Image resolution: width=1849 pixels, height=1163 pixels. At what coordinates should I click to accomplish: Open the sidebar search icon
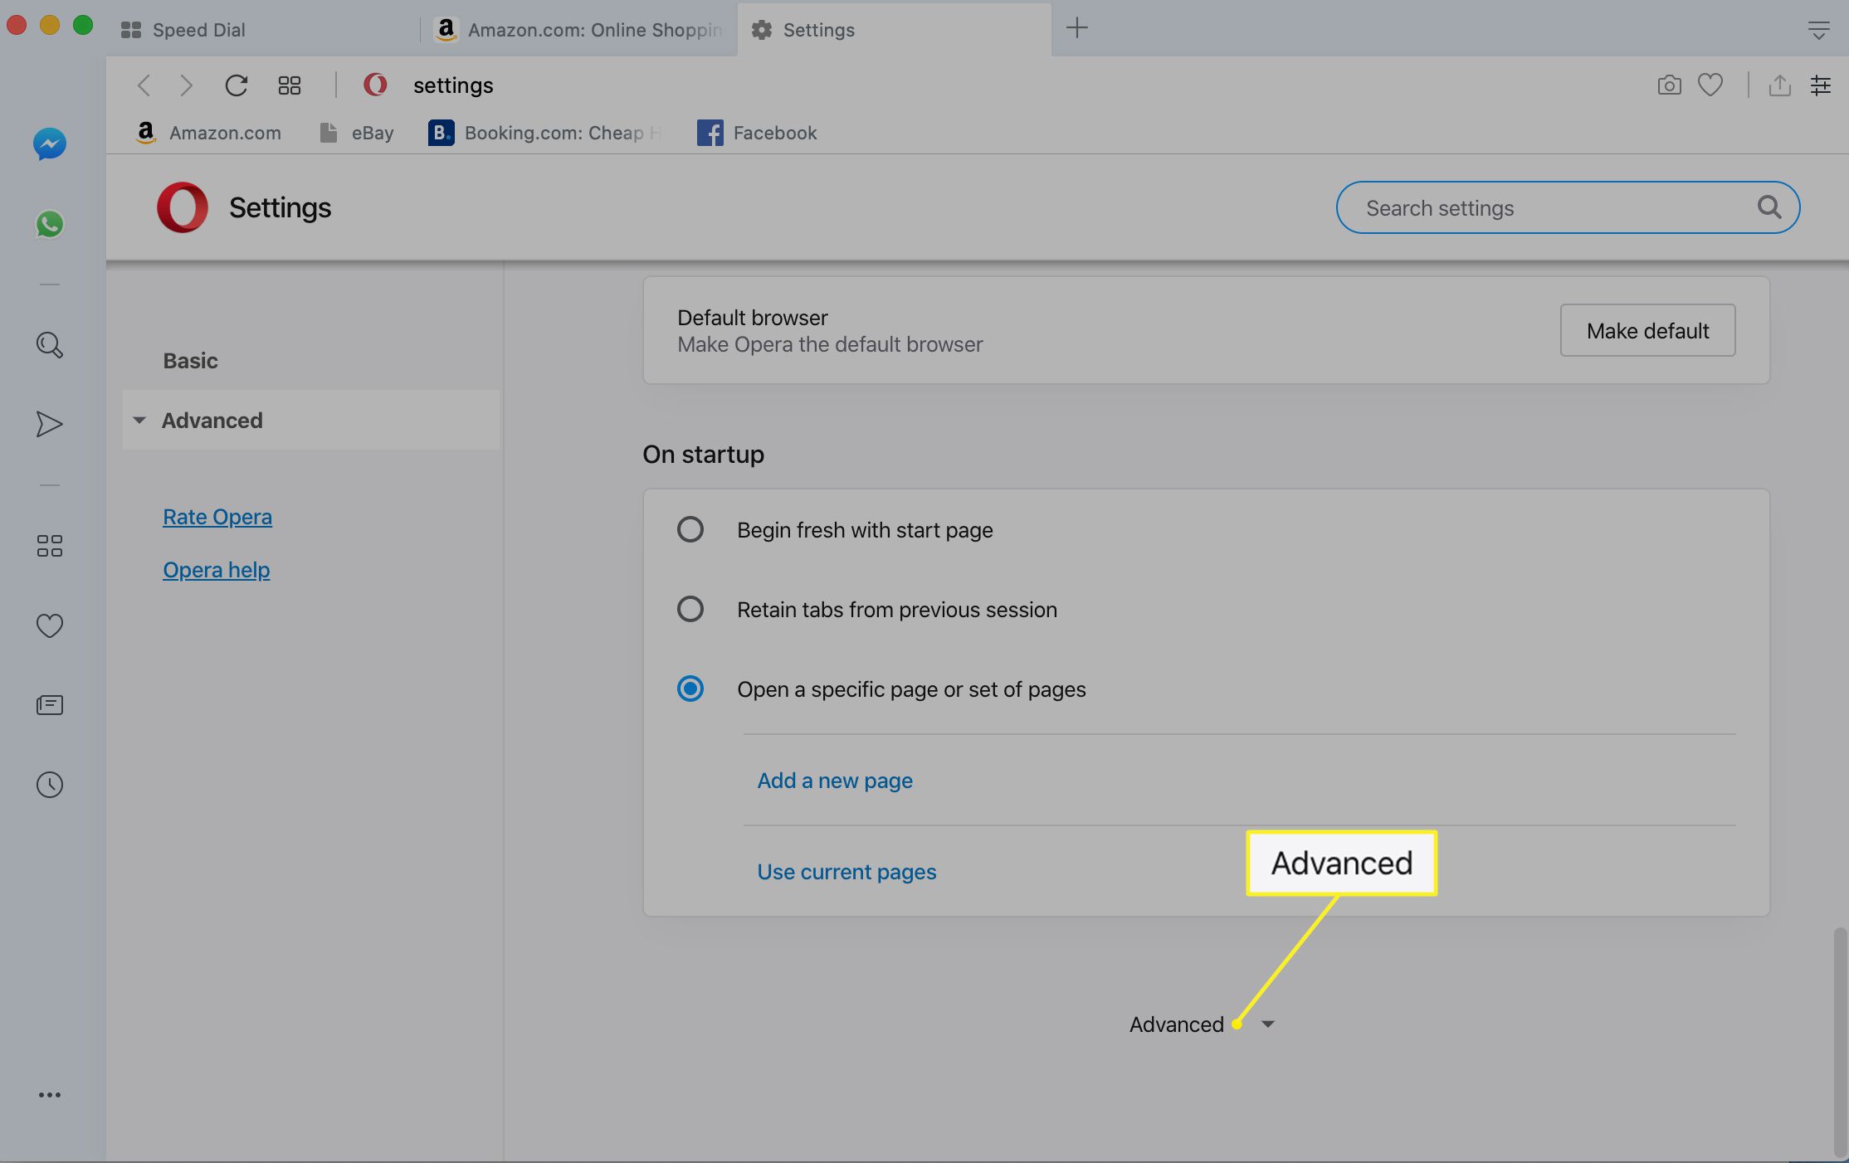click(x=50, y=344)
